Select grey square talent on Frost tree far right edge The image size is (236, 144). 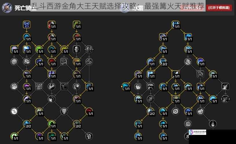pos(225,86)
